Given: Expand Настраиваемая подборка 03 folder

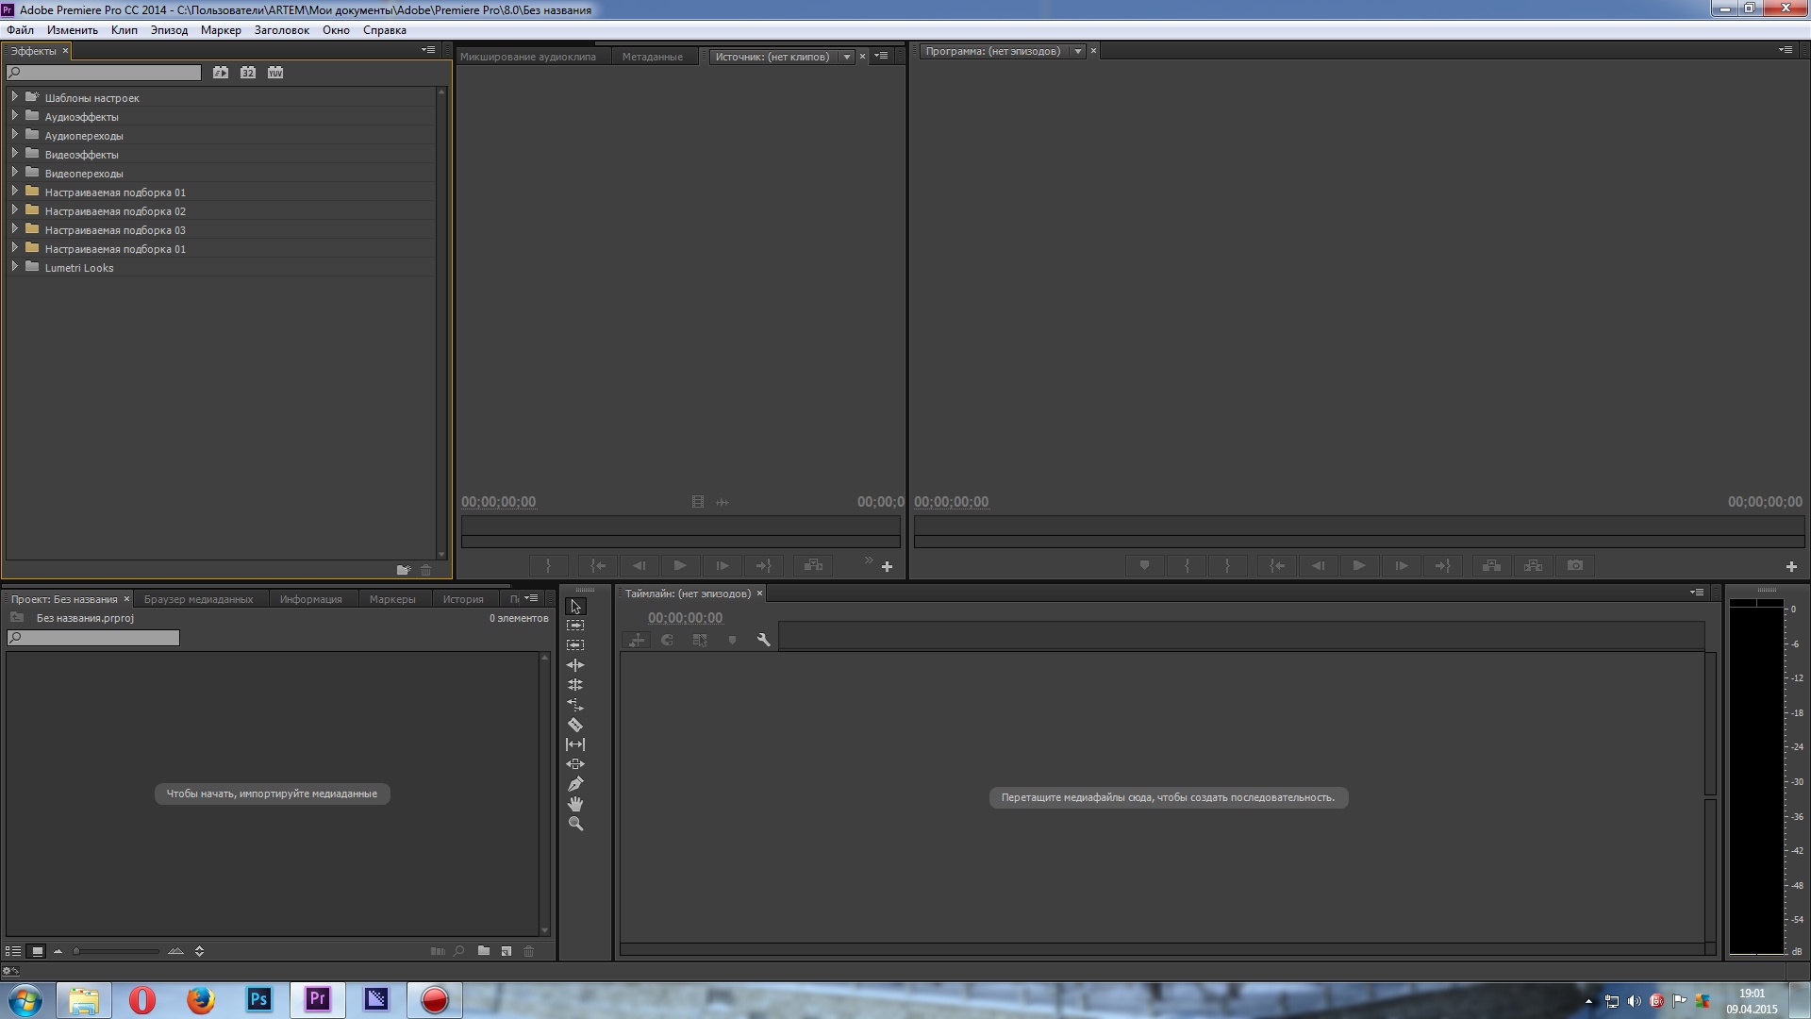Looking at the screenshot, I should (14, 228).
